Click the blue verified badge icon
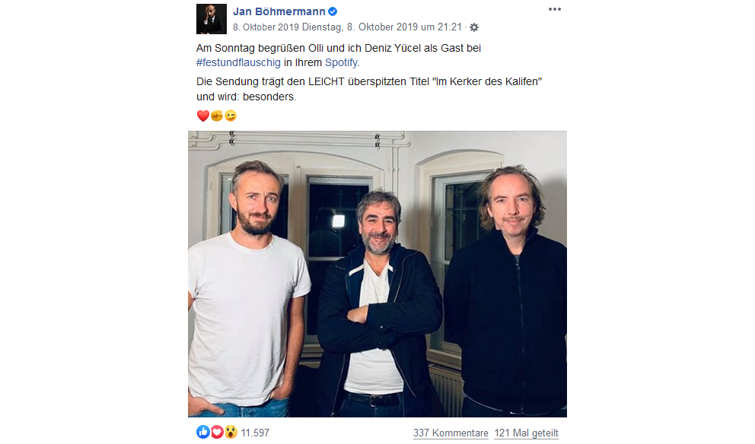 pos(333,11)
